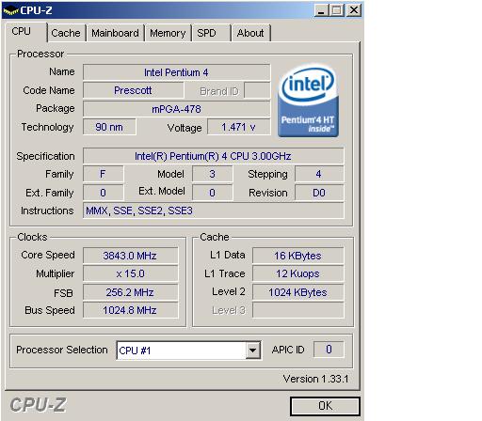Click the Family value F
The height and width of the screenshot is (421, 482).
pos(103,174)
